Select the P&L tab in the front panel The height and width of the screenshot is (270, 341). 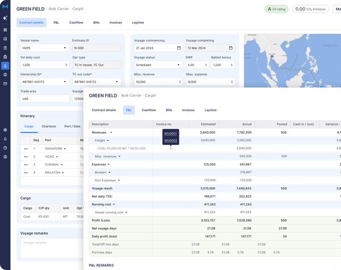pos(129,110)
